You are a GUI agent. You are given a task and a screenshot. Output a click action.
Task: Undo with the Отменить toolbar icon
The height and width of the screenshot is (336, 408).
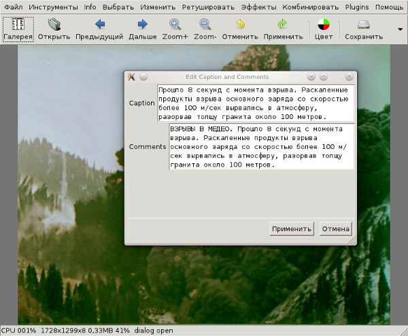(x=240, y=29)
